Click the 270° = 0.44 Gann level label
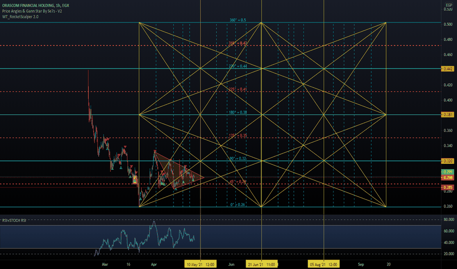 (237, 67)
